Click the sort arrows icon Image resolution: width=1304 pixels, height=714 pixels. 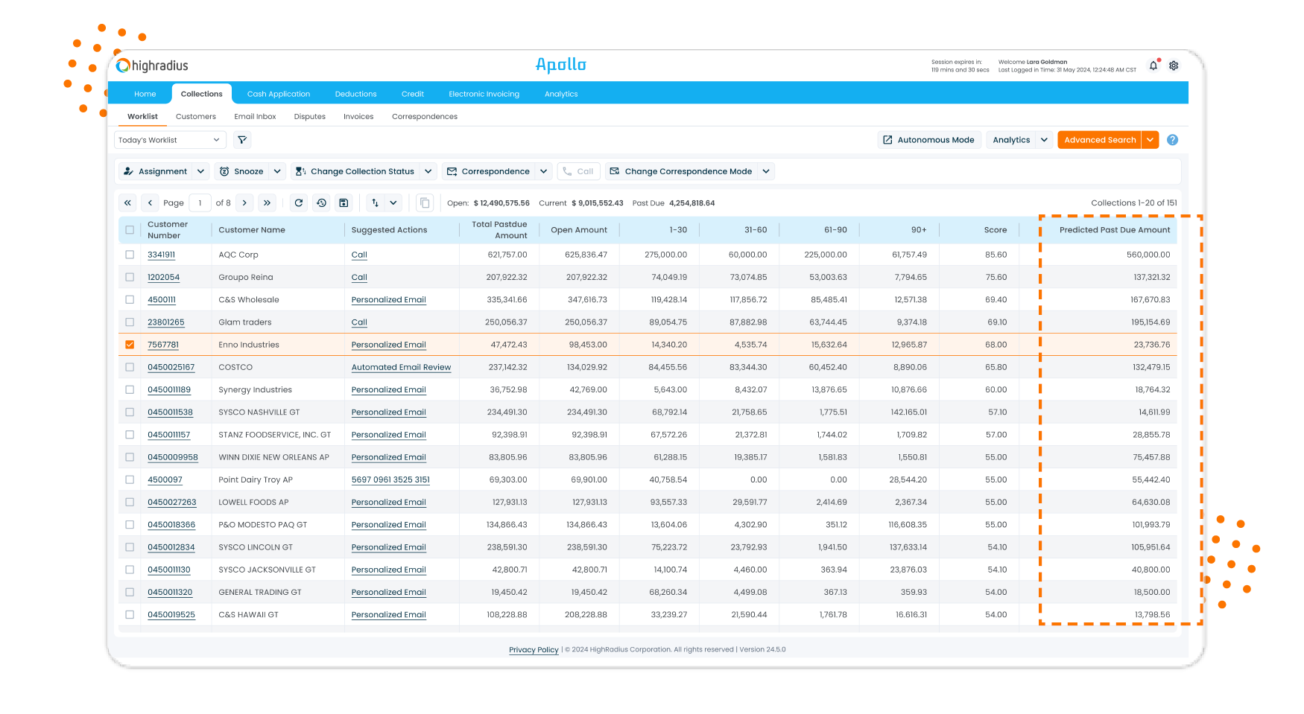click(x=375, y=203)
